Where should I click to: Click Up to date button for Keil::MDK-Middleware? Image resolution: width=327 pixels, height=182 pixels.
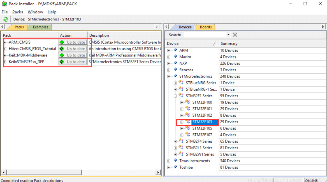coord(73,55)
